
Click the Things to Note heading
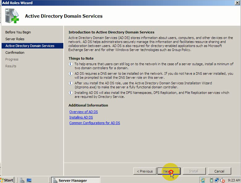pos(81,58)
